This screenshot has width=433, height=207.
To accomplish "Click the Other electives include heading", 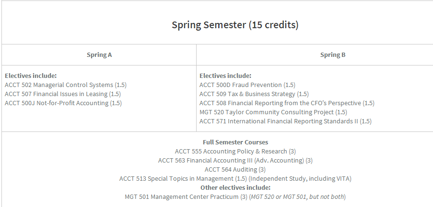I will tap(235, 187).
